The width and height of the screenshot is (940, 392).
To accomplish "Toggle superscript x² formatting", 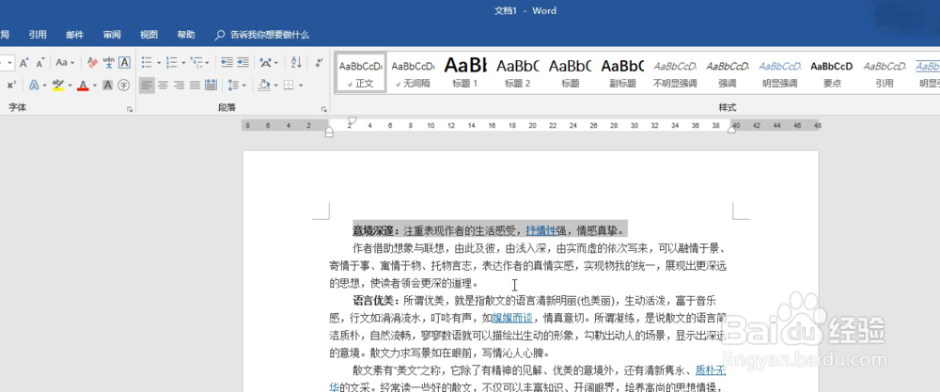I will (11, 86).
